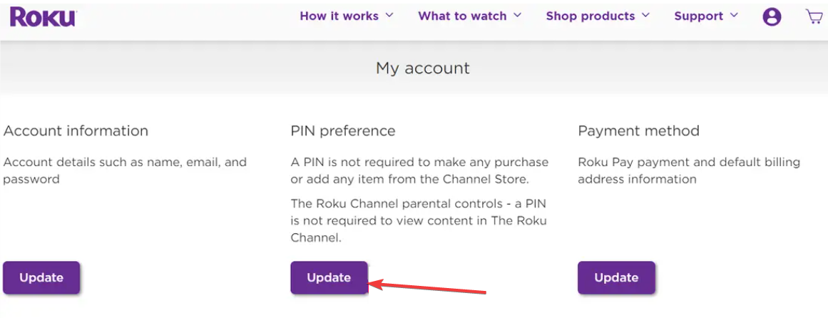828x318 pixels.
Task: Click the Roku logo
Action: point(42,16)
